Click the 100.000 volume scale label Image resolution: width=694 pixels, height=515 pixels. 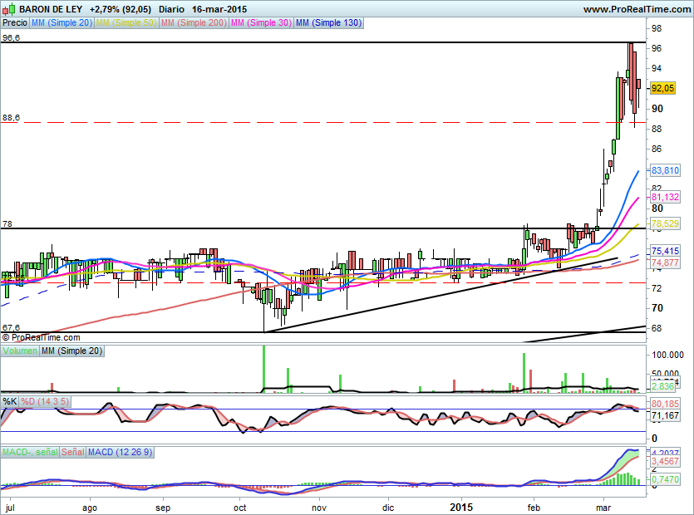click(x=668, y=355)
